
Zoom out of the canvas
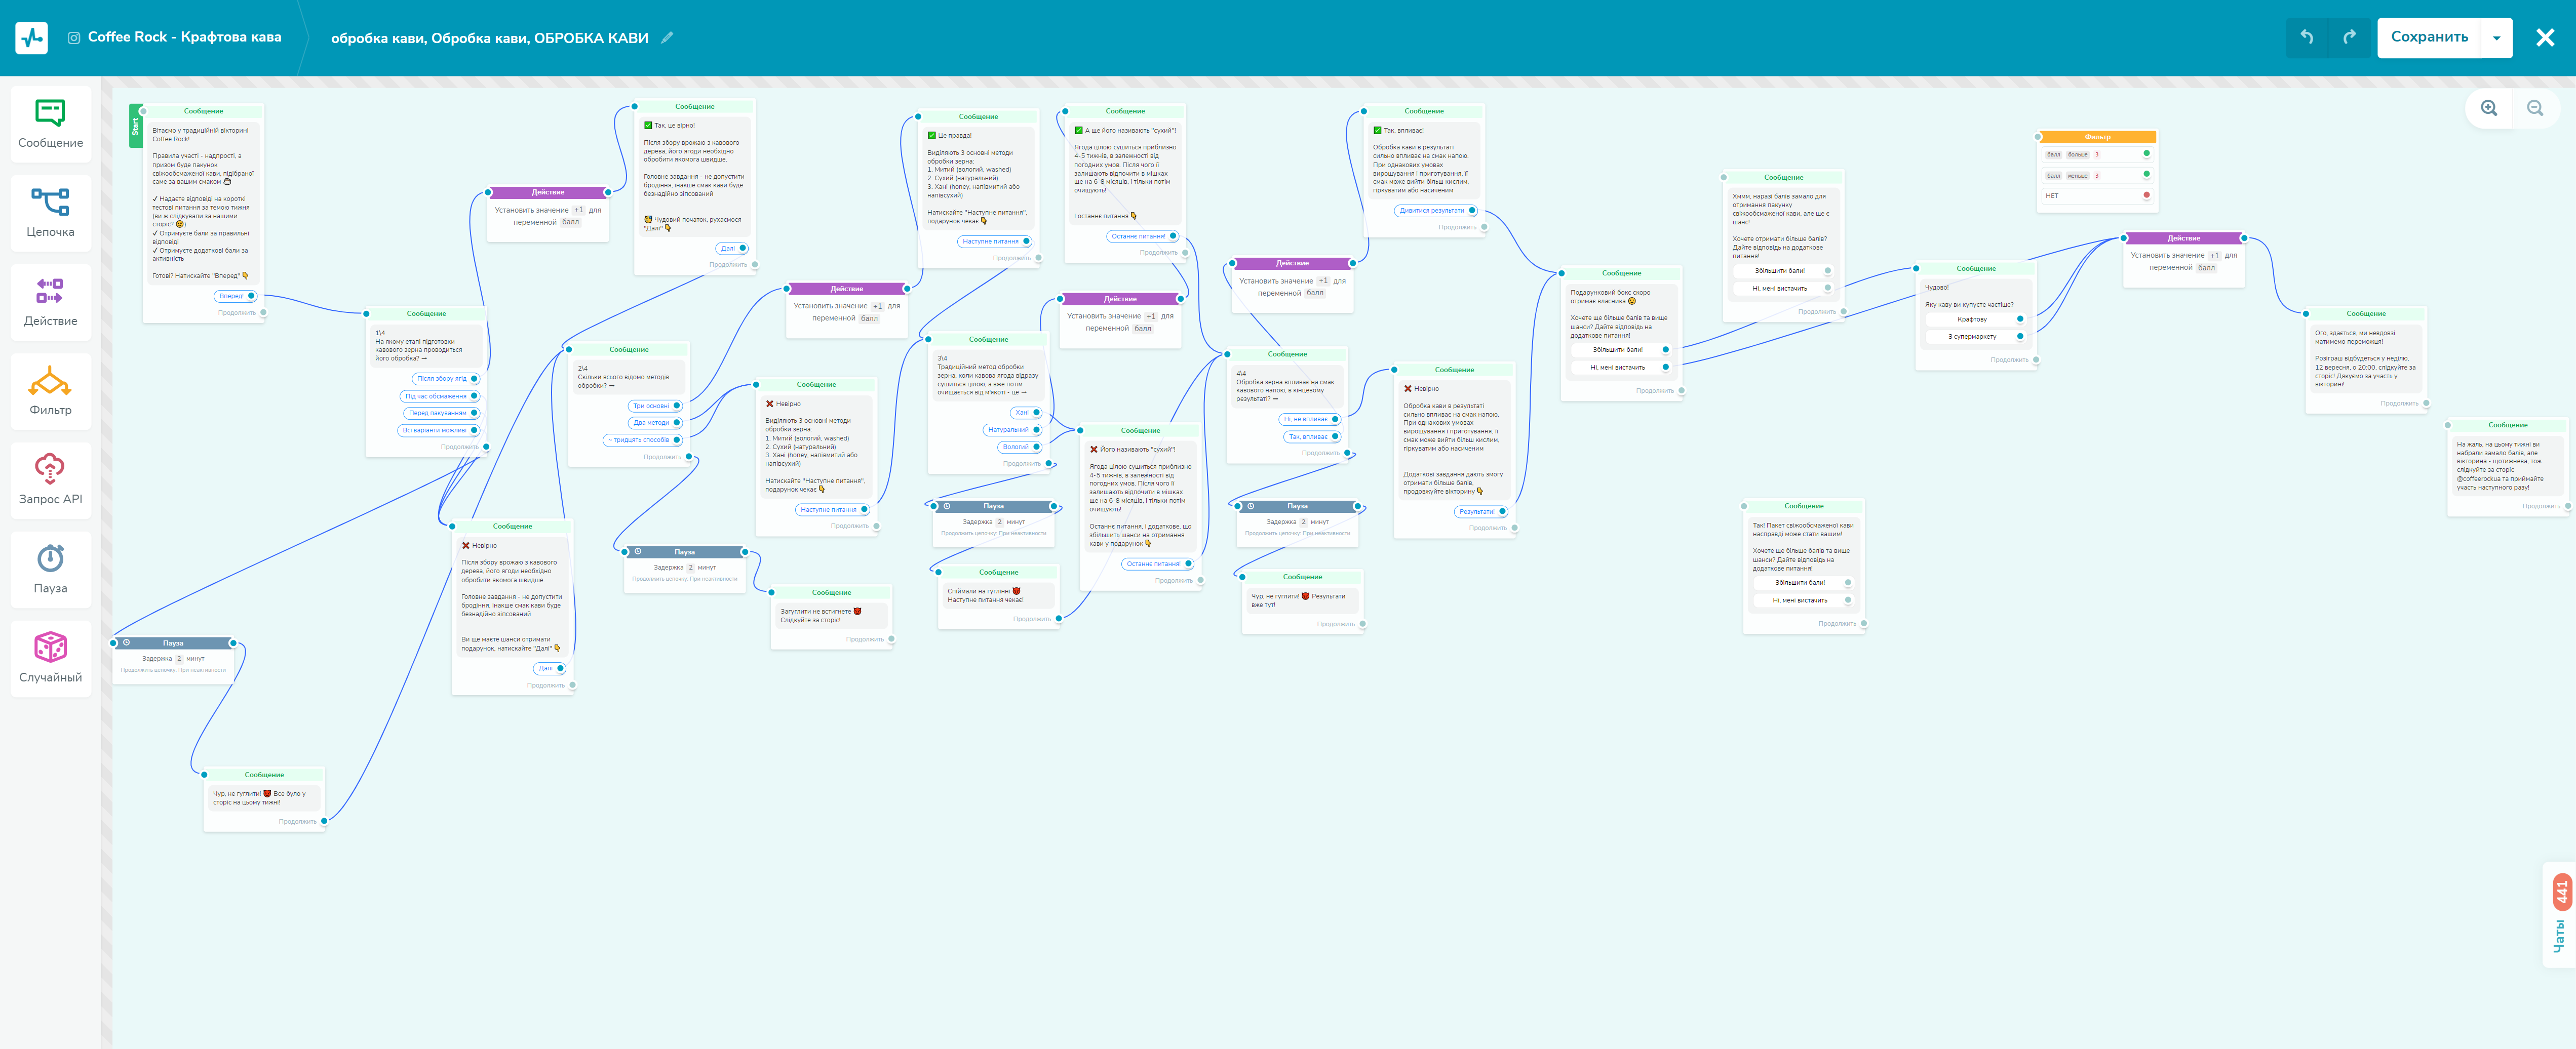(x=2535, y=108)
